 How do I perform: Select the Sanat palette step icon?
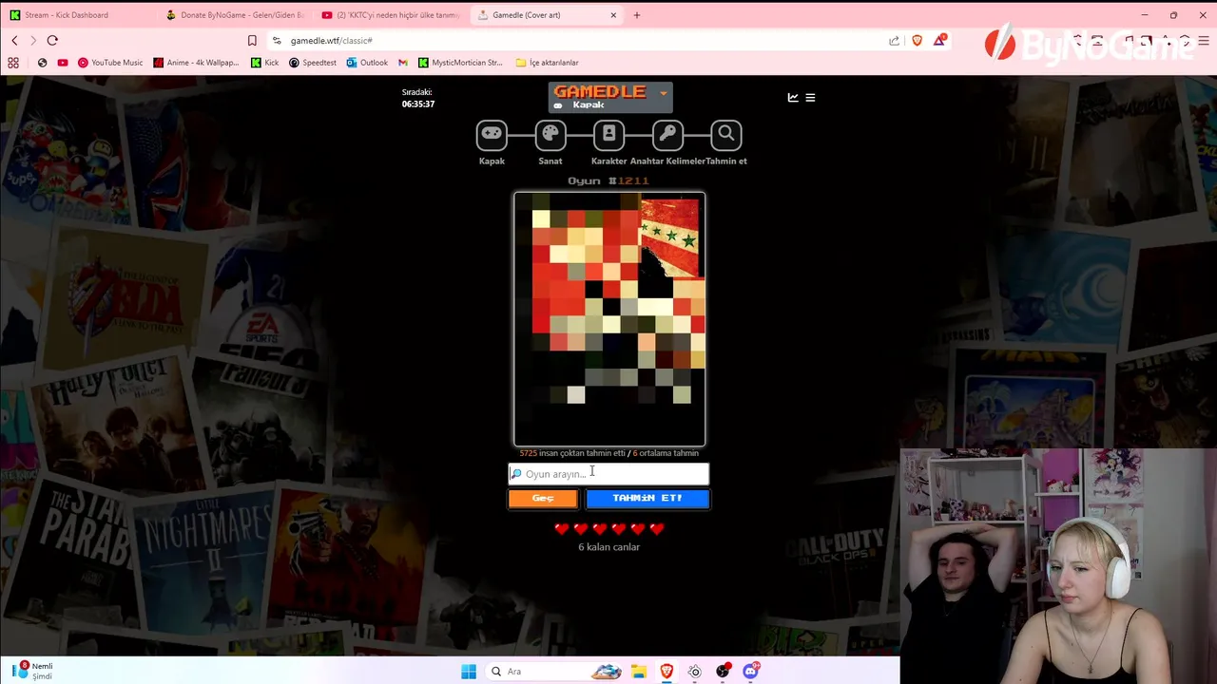coord(551,135)
